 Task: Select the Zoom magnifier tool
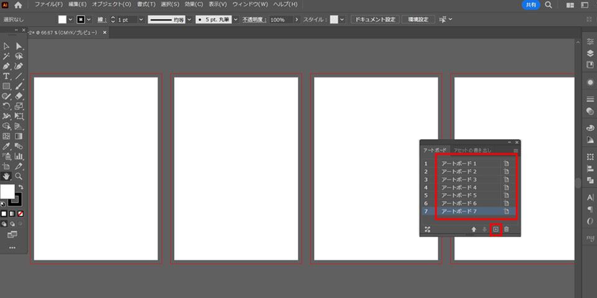[x=19, y=176]
